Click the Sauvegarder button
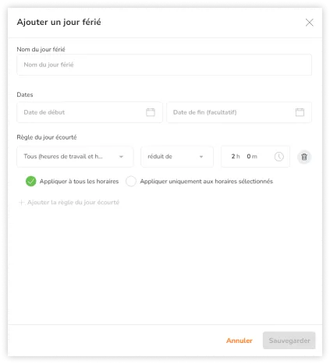330x364 pixels. [289, 341]
